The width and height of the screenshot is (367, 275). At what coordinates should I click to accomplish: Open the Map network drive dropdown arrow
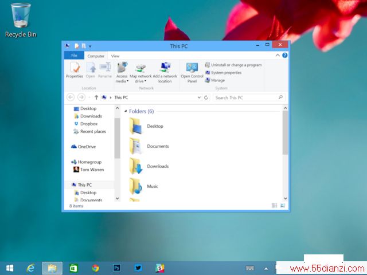pyautogui.click(x=145, y=81)
